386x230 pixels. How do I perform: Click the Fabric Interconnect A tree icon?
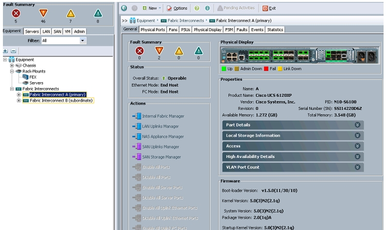coord(26,94)
